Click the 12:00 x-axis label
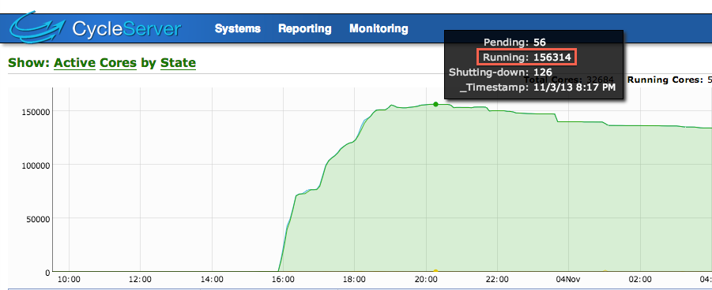 tap(141, 279)
